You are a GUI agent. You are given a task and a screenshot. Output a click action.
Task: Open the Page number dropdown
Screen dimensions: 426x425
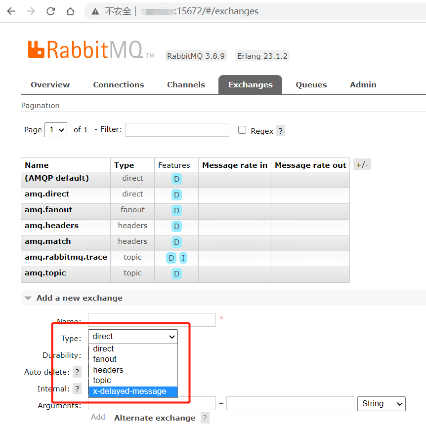[56, 130]
